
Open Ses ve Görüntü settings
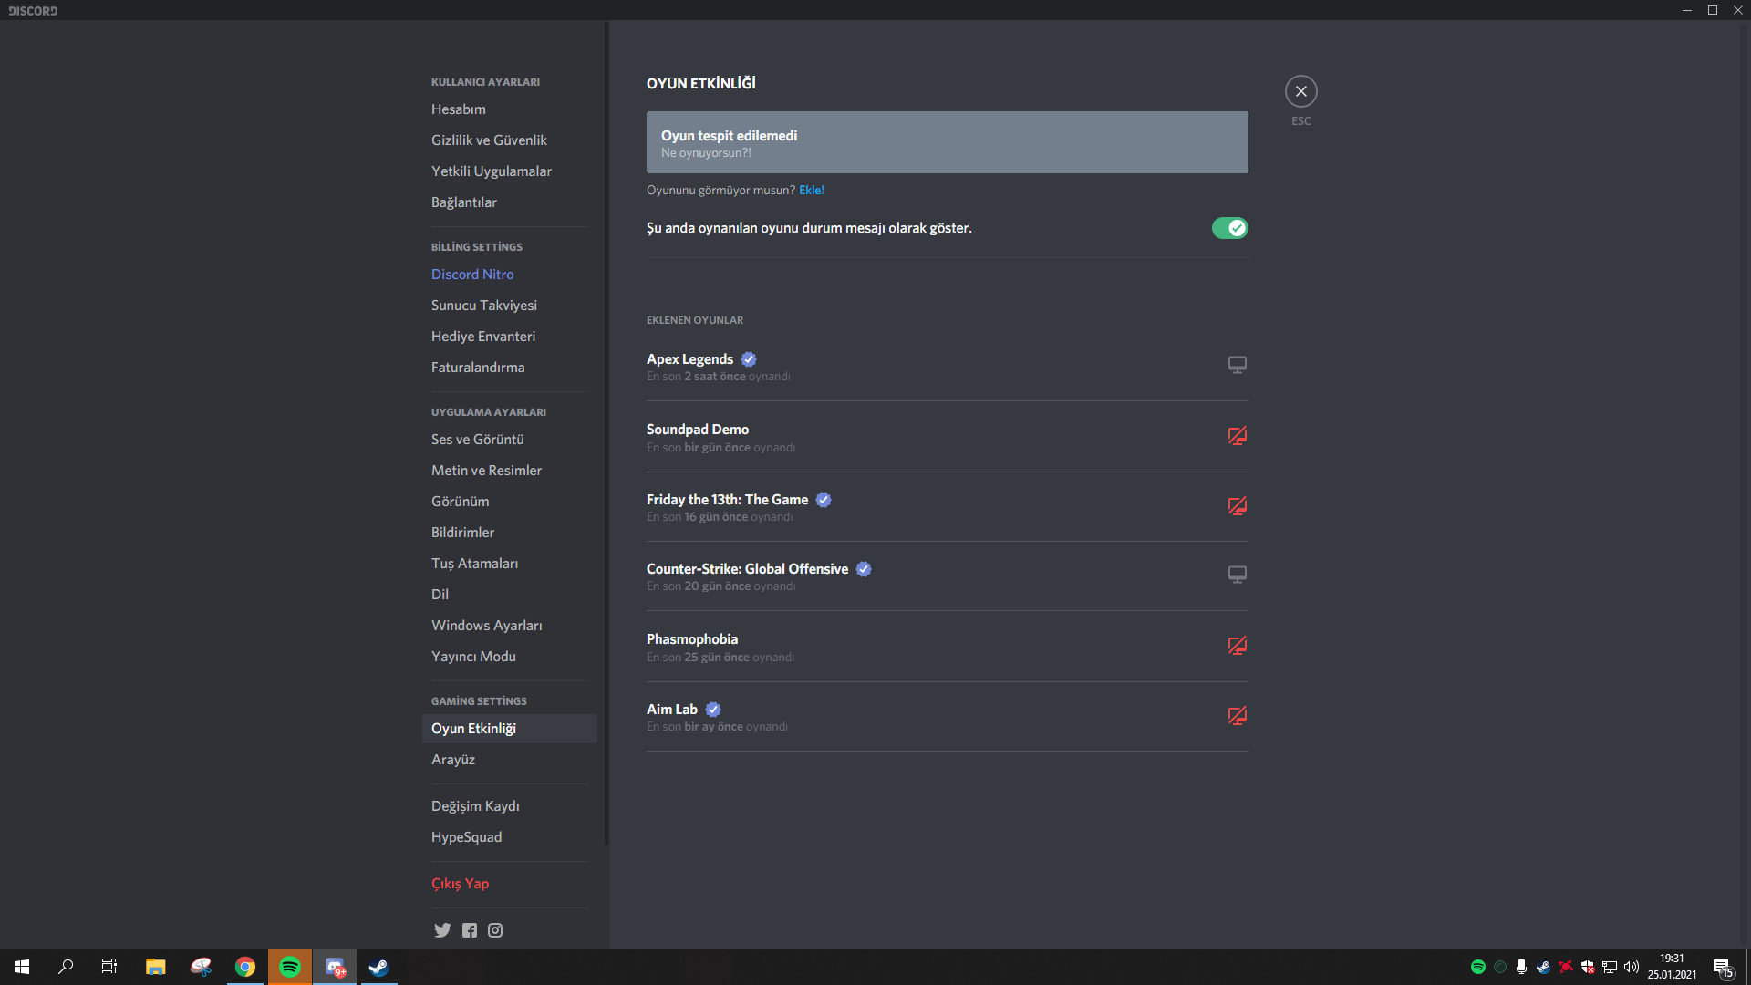[510, 440]
